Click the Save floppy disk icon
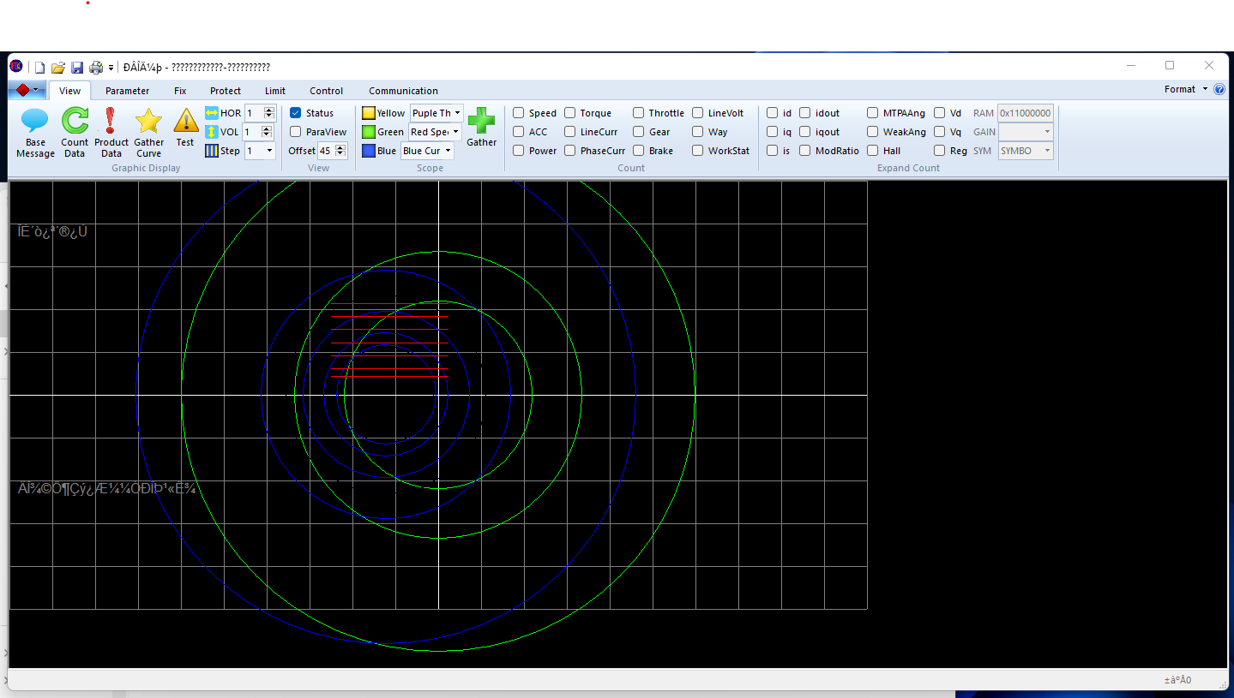 pyautogui.click(x=77, y=68)
